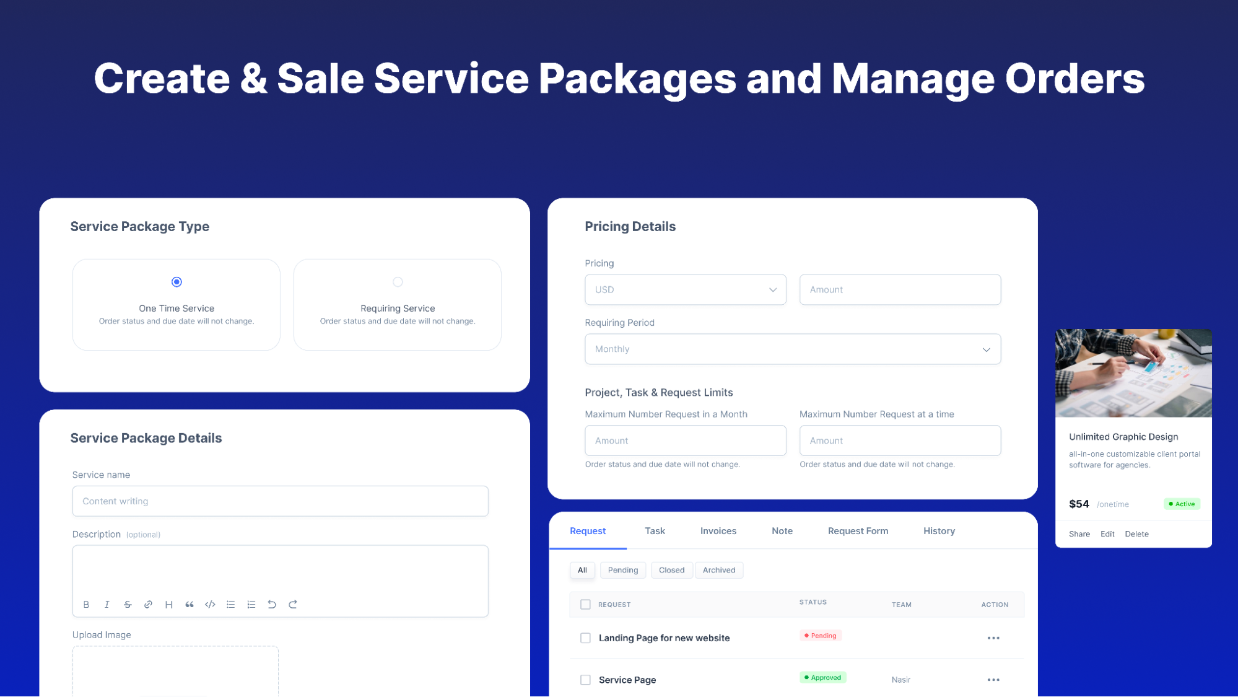Filter requests by All
1238x697 pixels.
(x=582, y=570)
